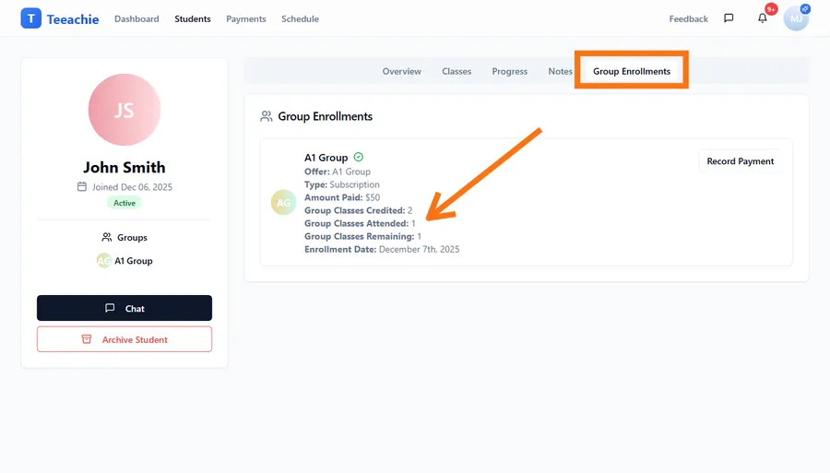This screenshot has height=473, width=830.
Task: Click the Offer: A1 Group line
Action: pyautogui.click(x=338, y=171)
